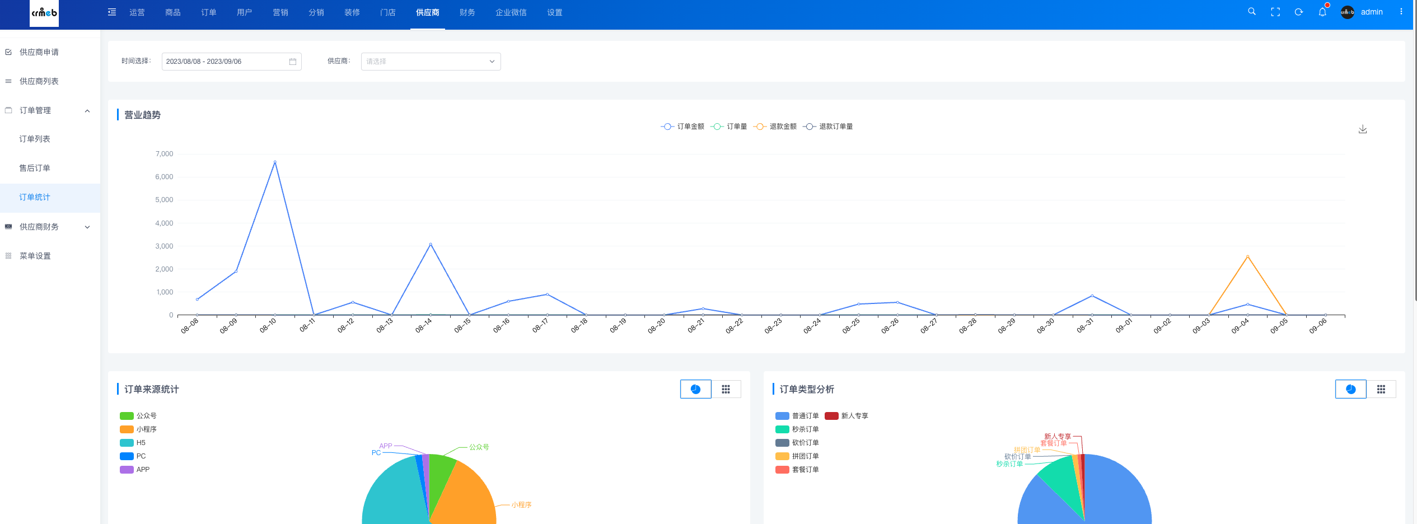Toggle 套餐订单 legend swatch
Viewport: 1417px width, 524px height.
click(782, 470)
